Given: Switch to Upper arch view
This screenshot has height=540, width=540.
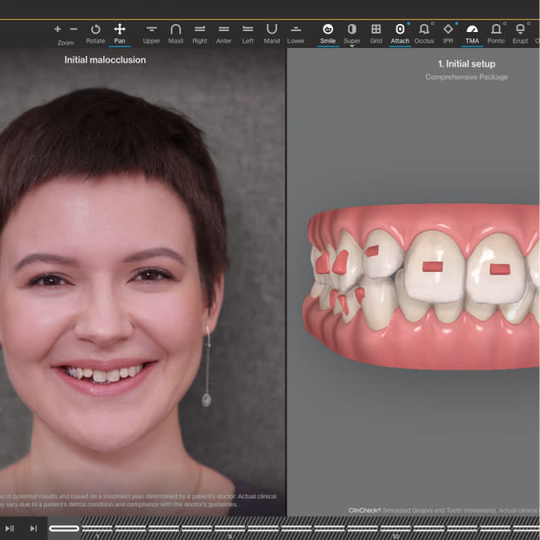Looking at the screenshot, I should 151,30.
